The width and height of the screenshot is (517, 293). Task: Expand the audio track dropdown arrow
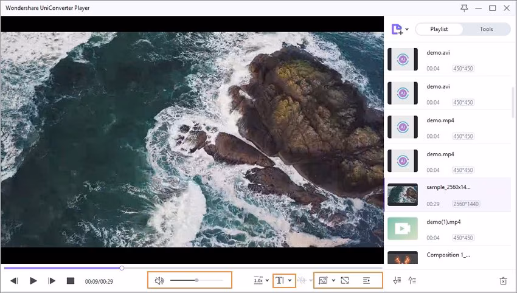click(x=311, y=280)
